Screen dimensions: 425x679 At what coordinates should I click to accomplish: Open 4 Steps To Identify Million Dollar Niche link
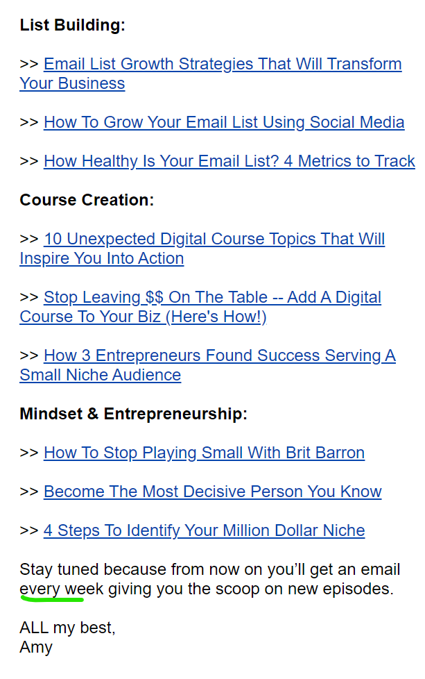click(204, 531)
